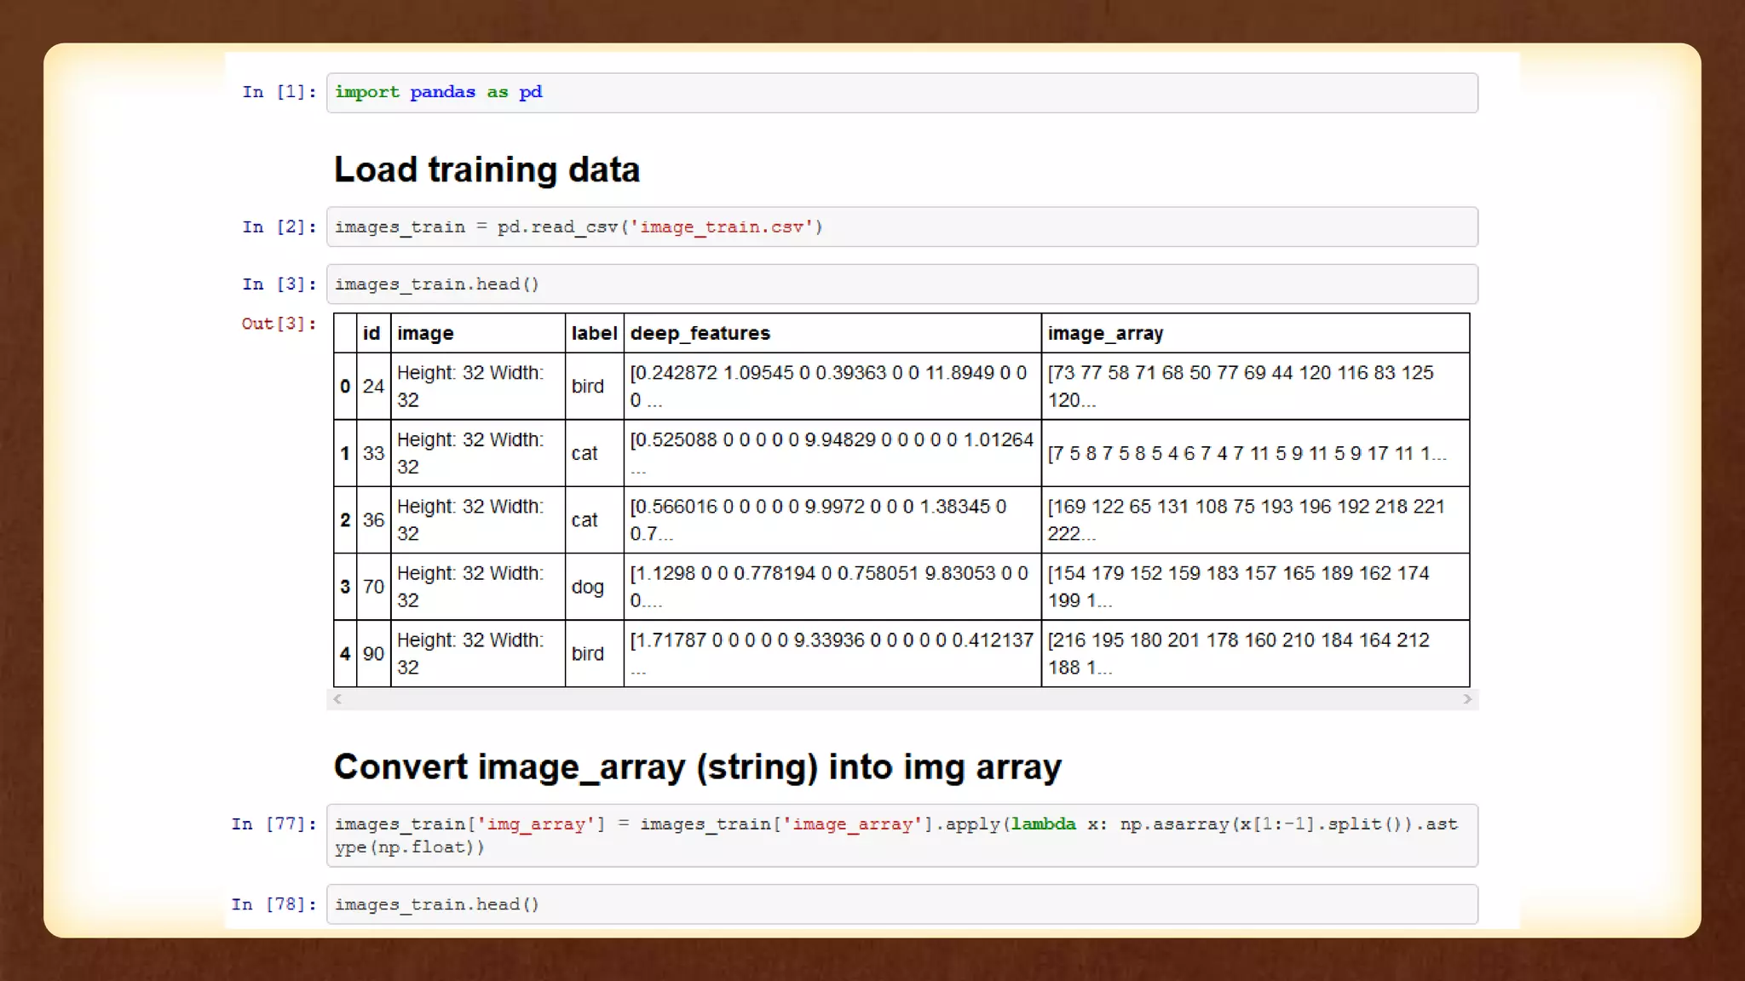This screenshot has height=981, width=1745.
Task: Click the last images_train.head() cell
Action: click(x=901, y=904)
